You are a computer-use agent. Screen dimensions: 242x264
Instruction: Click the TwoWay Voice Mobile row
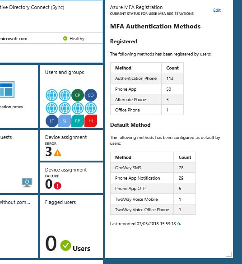(153, 199)
